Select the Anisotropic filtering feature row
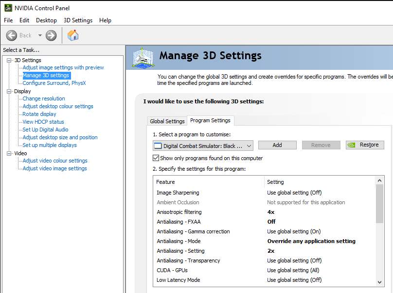The width and height of the screenshot is (393, 293). tap(265, 212)
